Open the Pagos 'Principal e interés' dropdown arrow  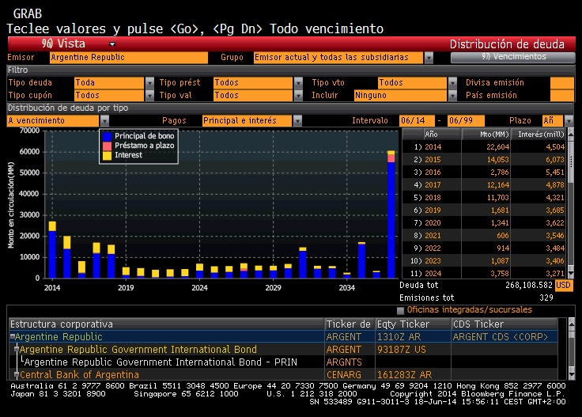[x=297, y=121]
